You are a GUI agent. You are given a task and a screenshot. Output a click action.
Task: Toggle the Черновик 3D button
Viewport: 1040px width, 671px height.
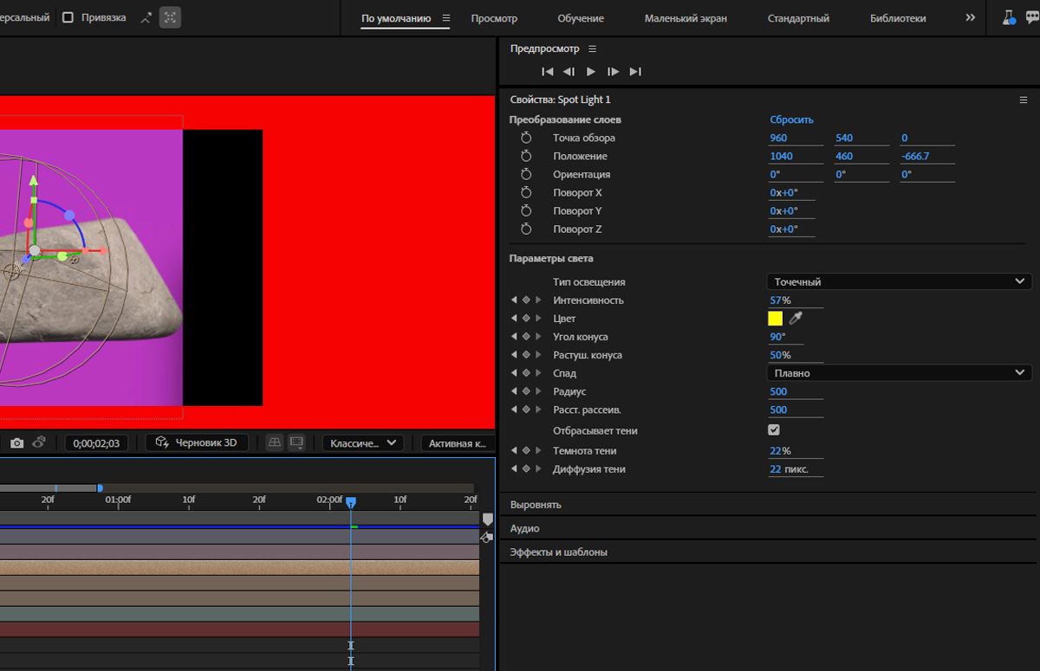click(197, 442)
